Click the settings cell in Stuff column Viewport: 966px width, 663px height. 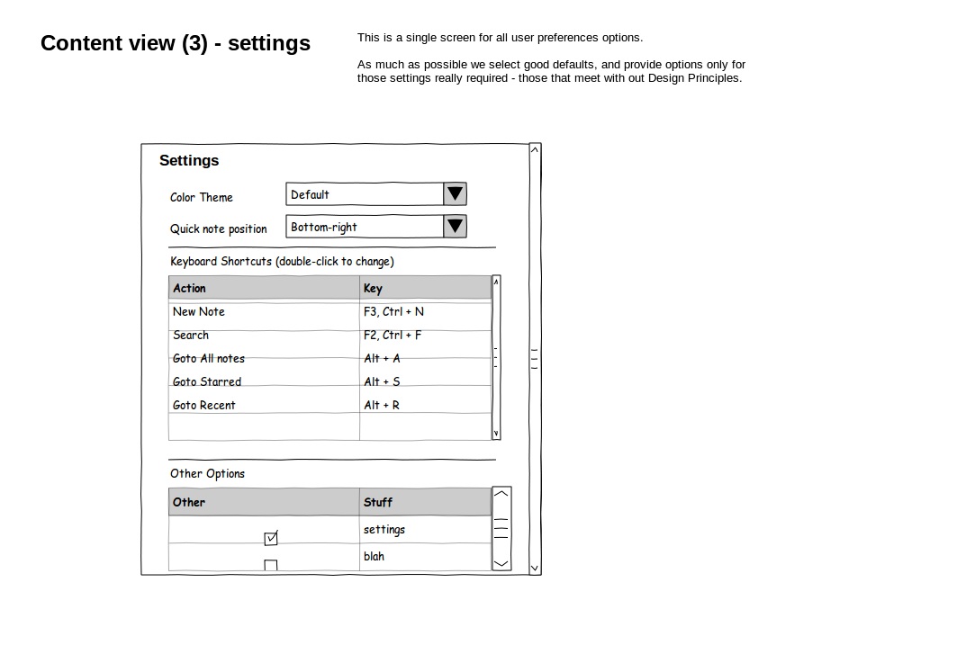pos(425,530)
